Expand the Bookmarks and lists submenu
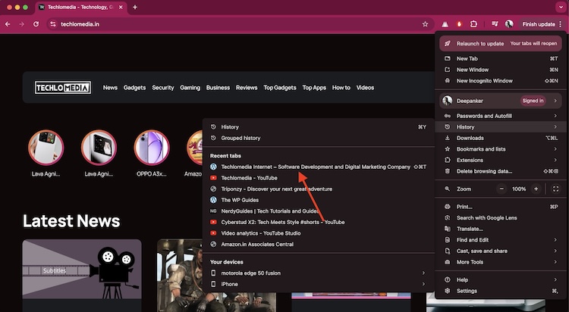The width and height of the screenshot is (569, 312). [481, 149]
